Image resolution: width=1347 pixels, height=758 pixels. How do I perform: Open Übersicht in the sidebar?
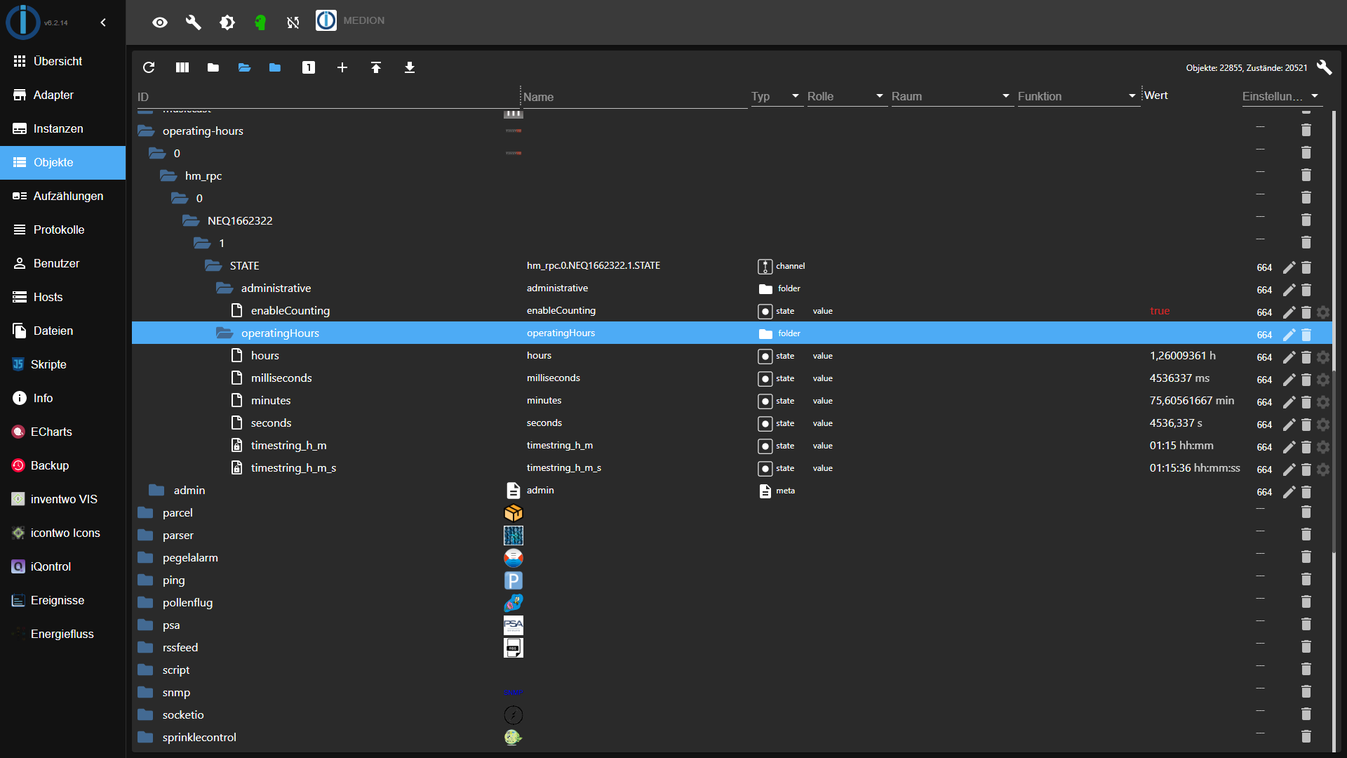[62, 61]
